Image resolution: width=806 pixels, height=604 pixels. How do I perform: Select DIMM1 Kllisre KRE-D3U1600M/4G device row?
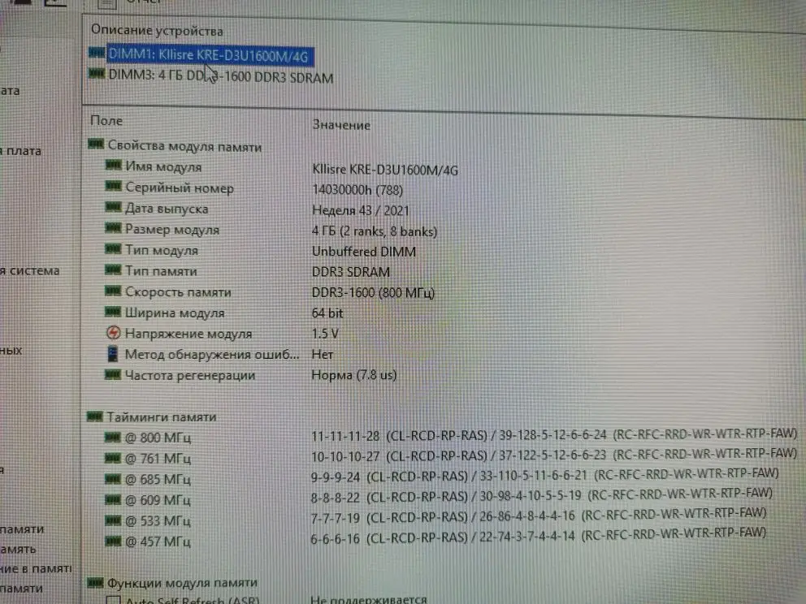coord(209,55)
